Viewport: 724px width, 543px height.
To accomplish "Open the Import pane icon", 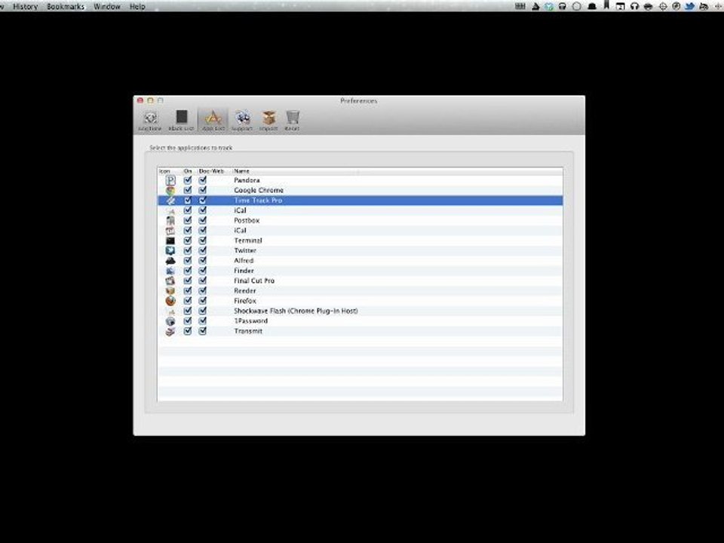I will pyautogui.click(x=268, y=121).
